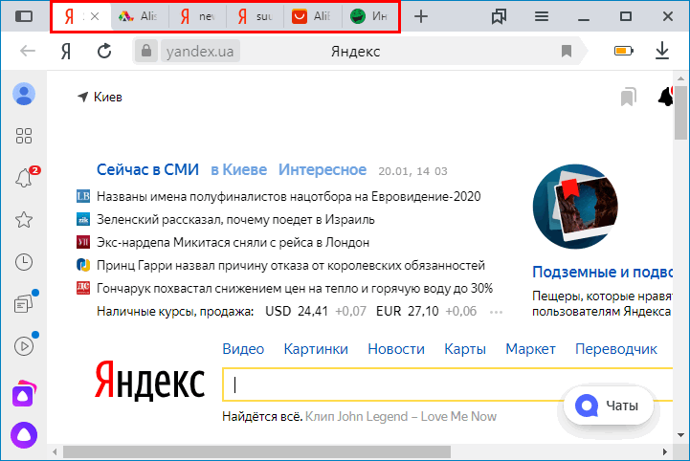Open the downloads arrow icon
Screen dimensions: 690x461
tap(662, 51)
